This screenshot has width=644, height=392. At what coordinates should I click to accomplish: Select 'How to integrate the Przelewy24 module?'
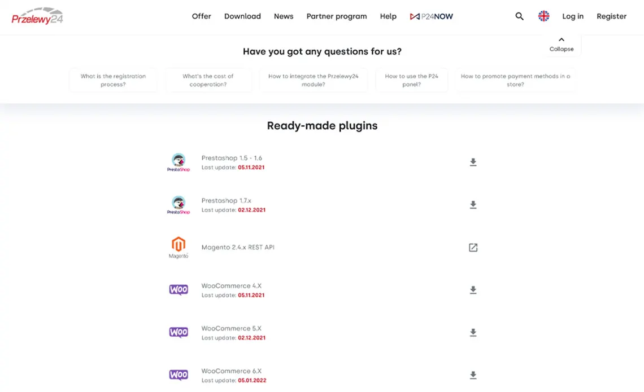tap(314, 80)
